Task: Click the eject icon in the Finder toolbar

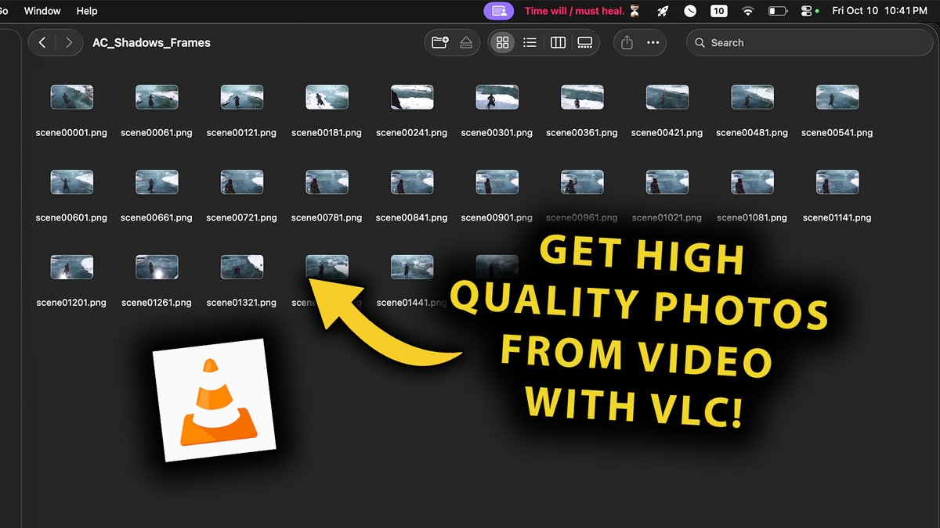Action: click(466, 43)
